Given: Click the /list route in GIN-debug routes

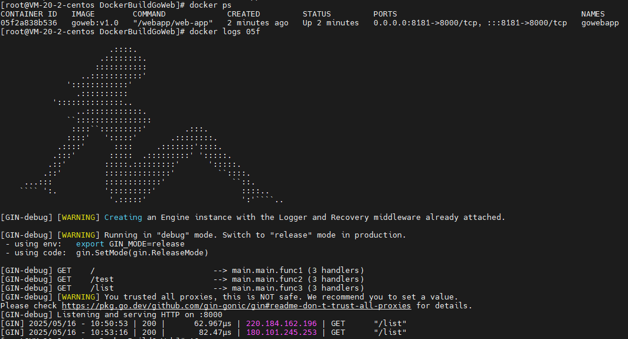Looking at the screenshot, I should 102,288.
